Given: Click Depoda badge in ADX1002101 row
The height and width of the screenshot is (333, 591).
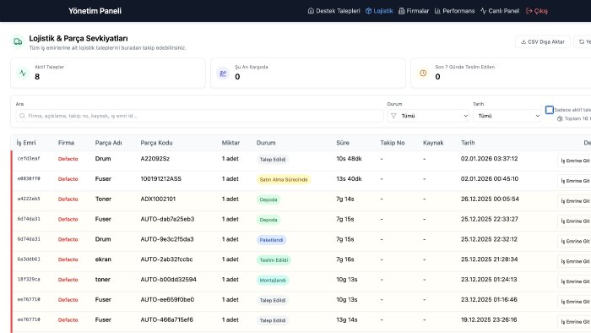Looking at the screenshot, I should coord(268,199).
